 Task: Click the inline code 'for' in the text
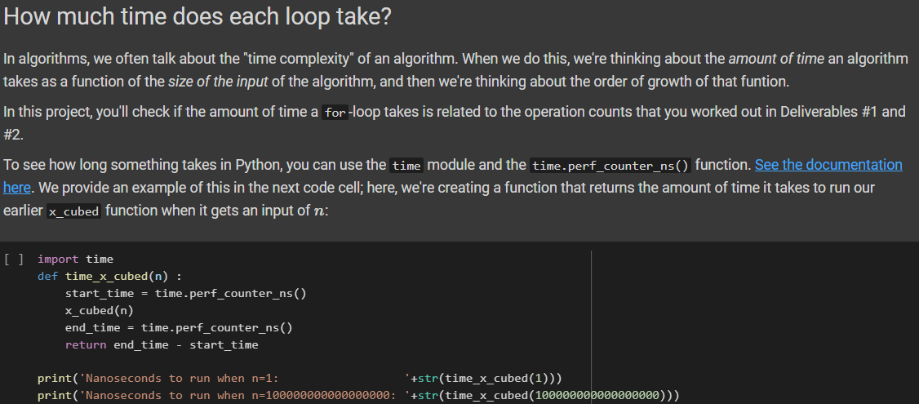click(335, 112)
